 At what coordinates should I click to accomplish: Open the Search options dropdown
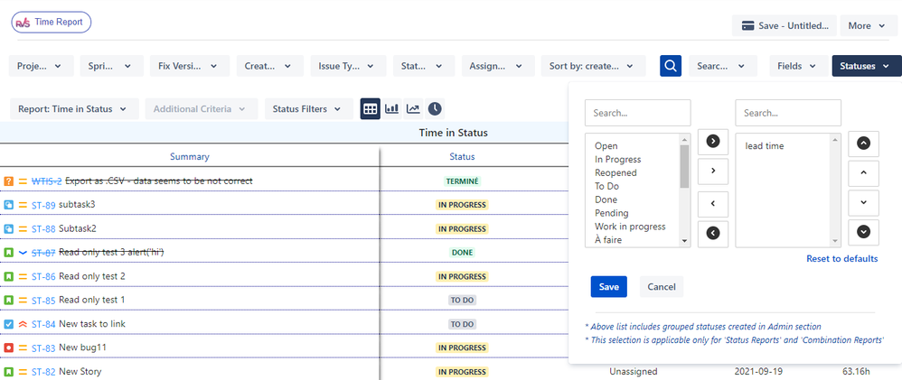pos(723,66)
